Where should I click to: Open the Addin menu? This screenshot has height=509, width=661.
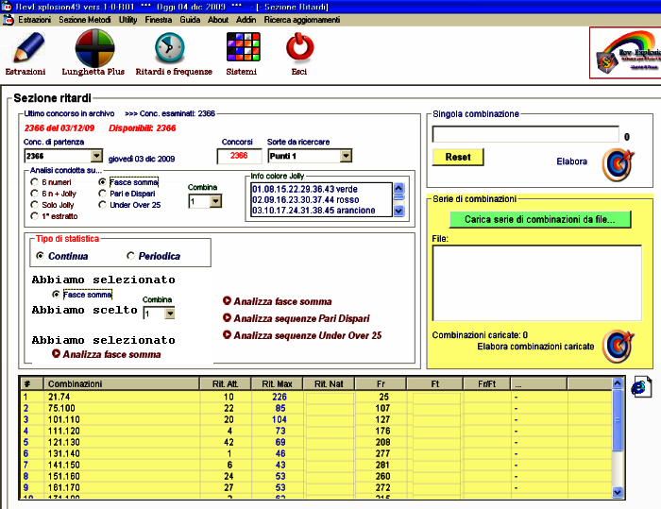246,20
